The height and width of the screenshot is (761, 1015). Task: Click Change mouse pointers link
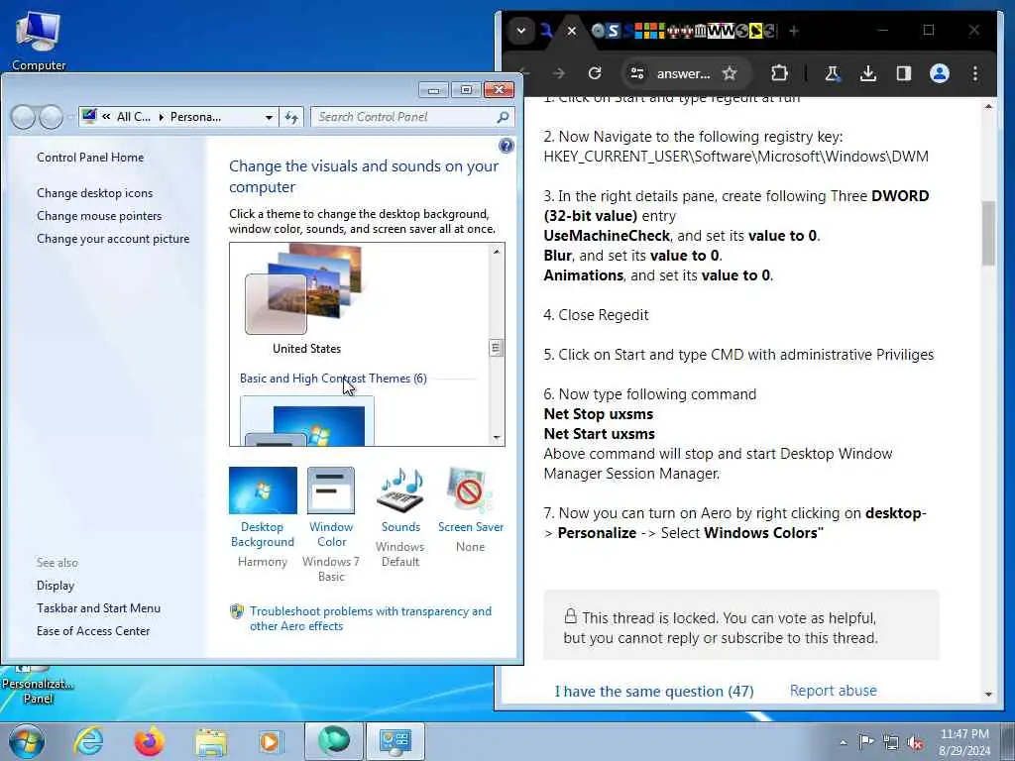[99, 216]
